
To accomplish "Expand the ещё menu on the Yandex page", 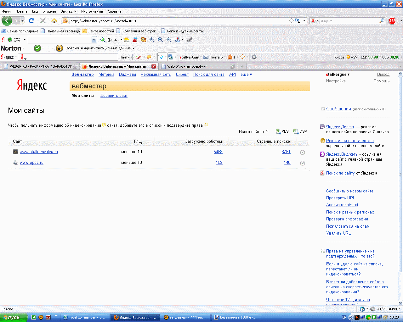I will (246, 75).
